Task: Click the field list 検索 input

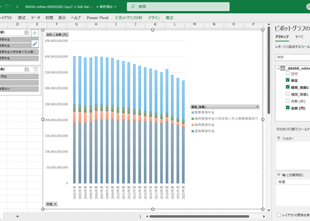Action: click(293, 57)
